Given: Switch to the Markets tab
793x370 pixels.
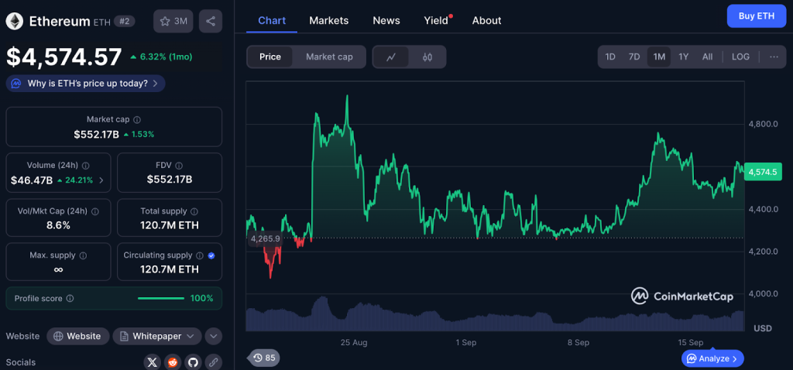Looking at the screenshot, I should [328, 20].
